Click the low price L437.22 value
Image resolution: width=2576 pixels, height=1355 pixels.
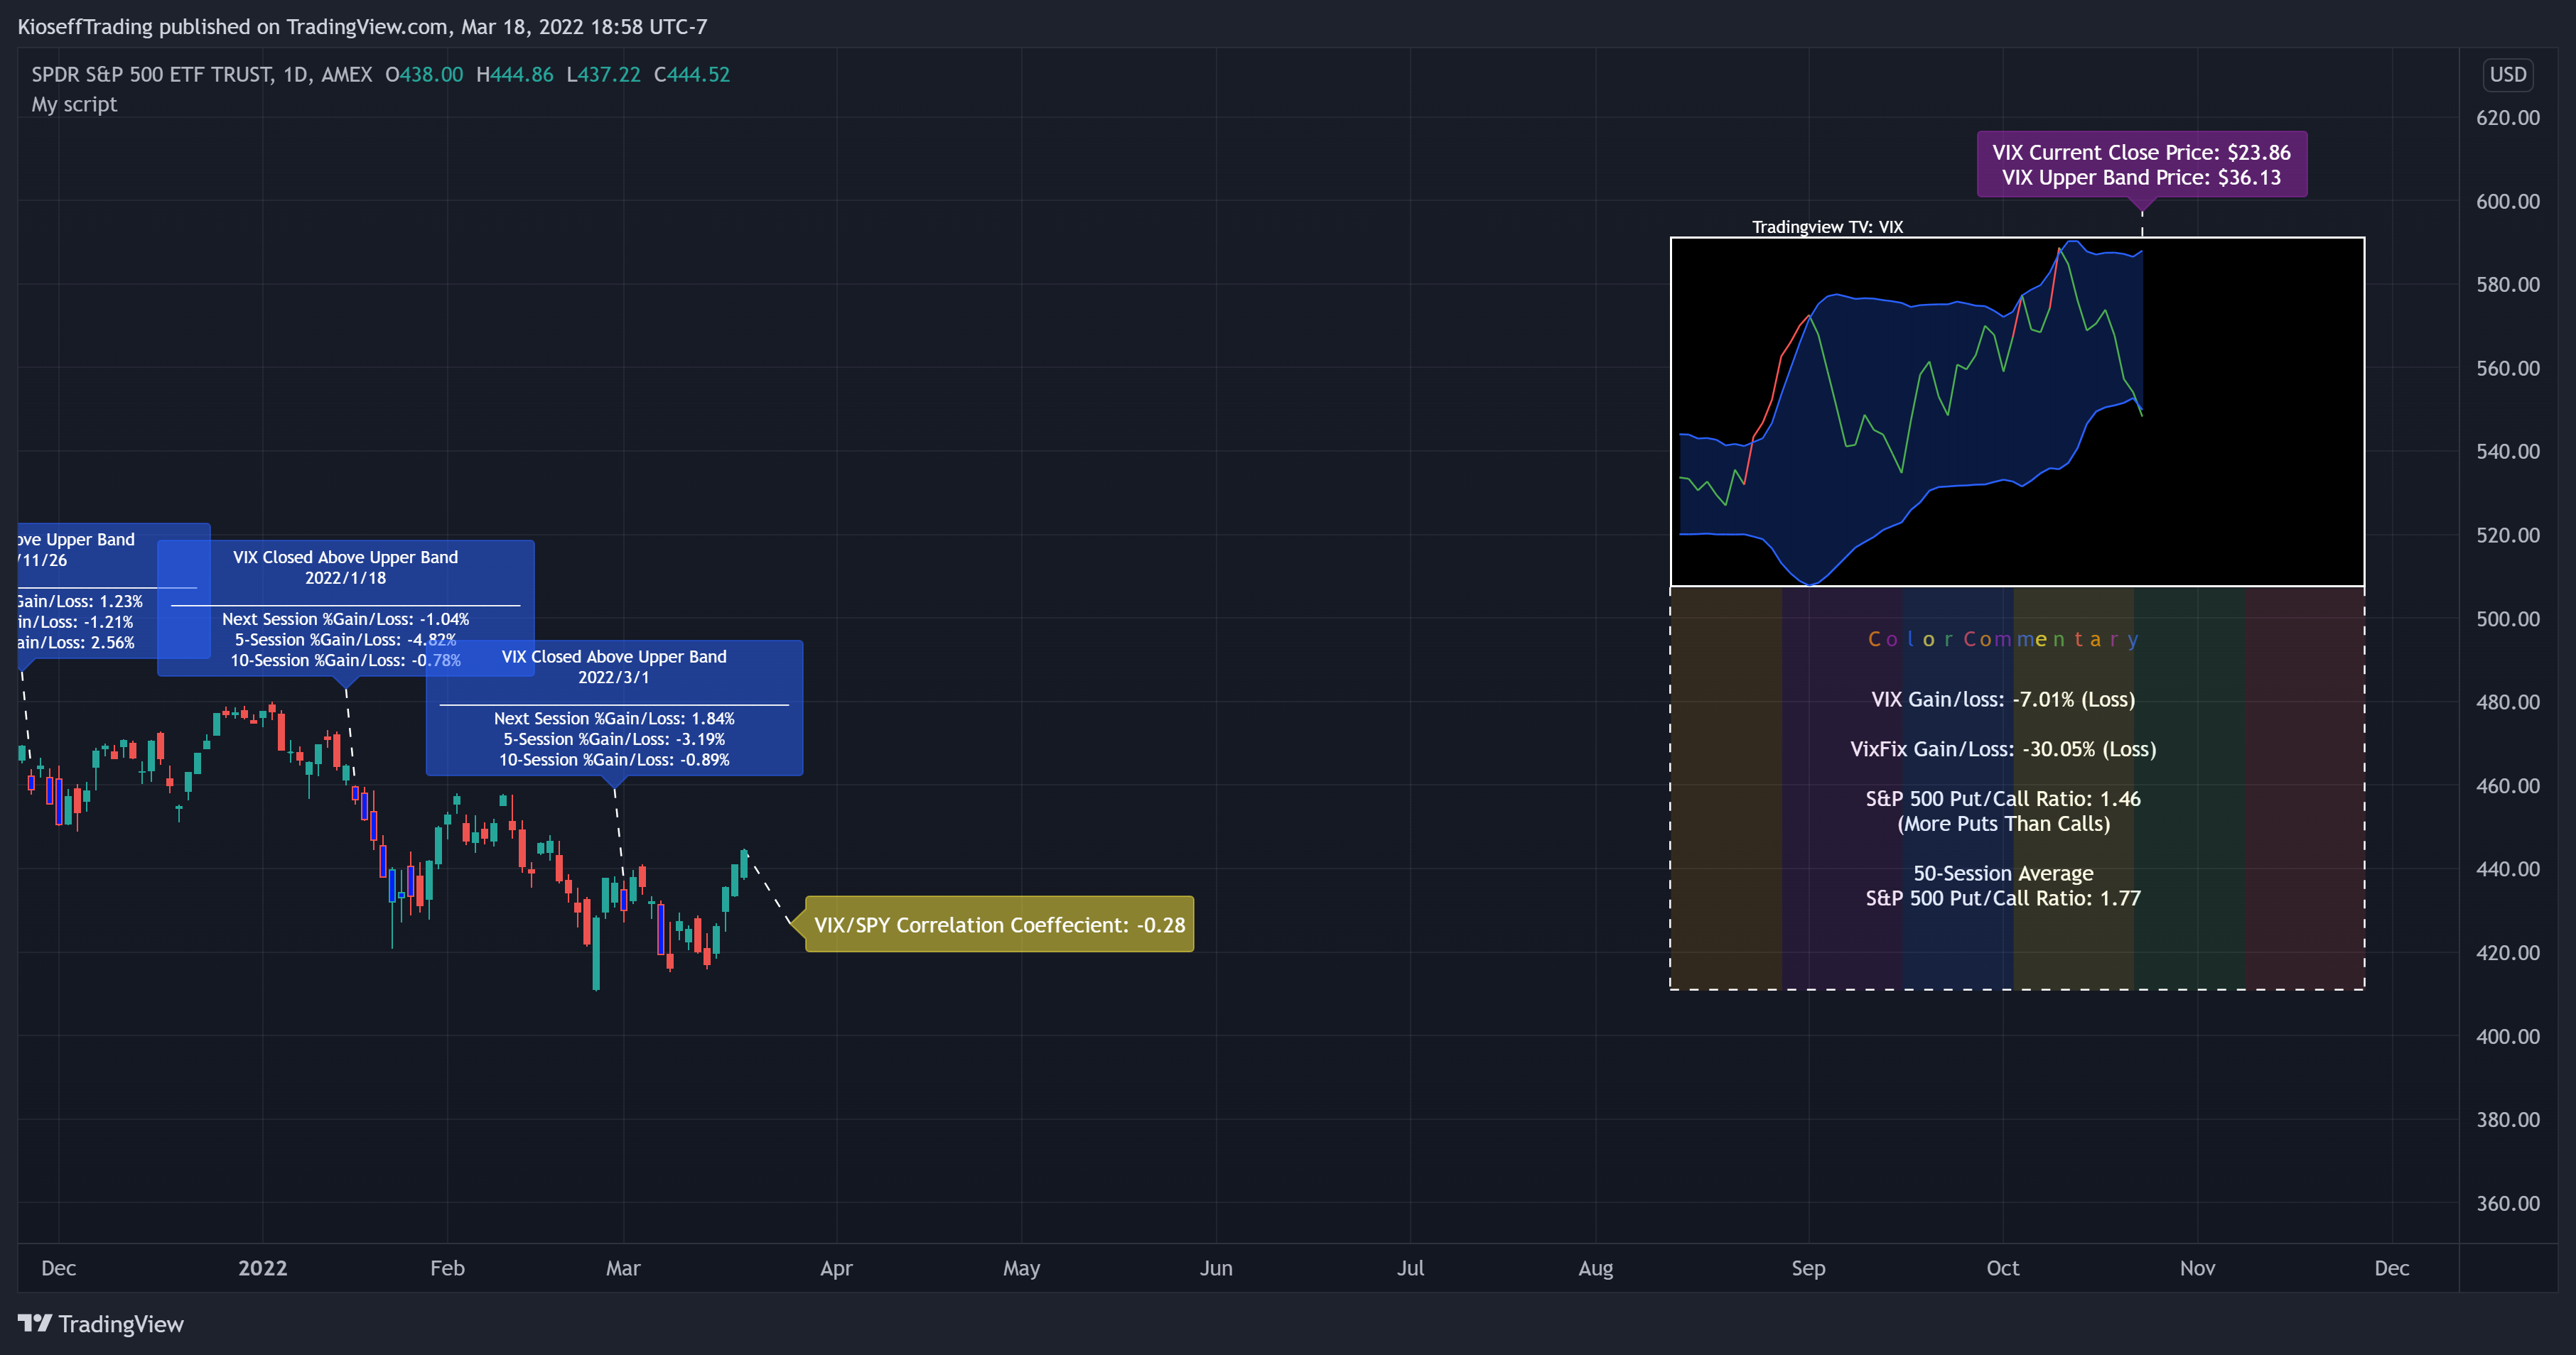point(603,74)
